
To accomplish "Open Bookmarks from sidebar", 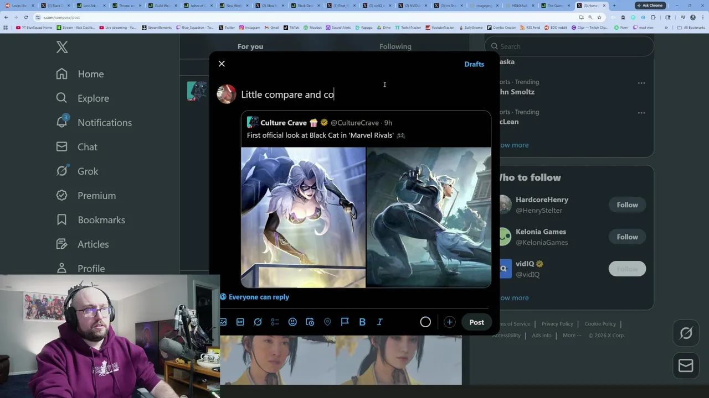I will [x=90, y=220].
